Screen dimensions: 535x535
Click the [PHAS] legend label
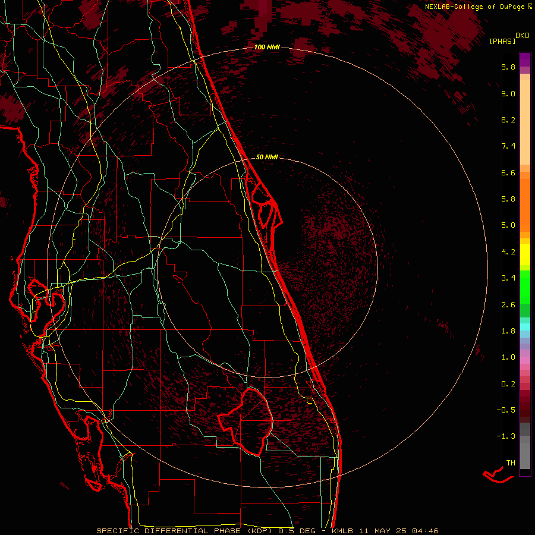502,42
